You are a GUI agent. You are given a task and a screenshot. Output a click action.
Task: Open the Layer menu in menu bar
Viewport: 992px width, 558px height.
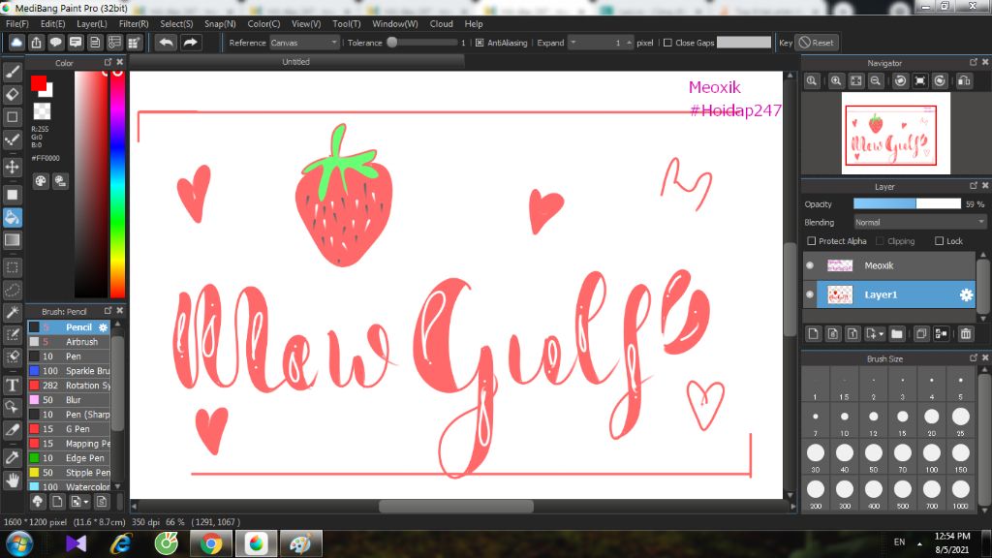tap(92, 23)
